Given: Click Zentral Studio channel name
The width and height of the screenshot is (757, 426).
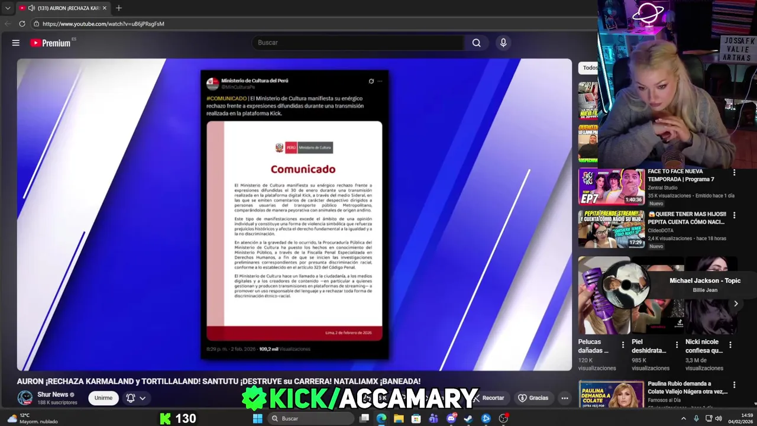Looking at the screenshot, I should 662,188.
